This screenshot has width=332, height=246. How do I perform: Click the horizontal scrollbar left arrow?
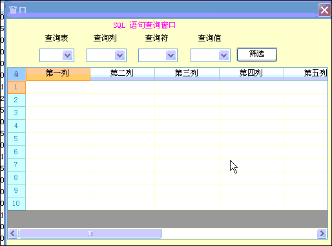(13, 234)
